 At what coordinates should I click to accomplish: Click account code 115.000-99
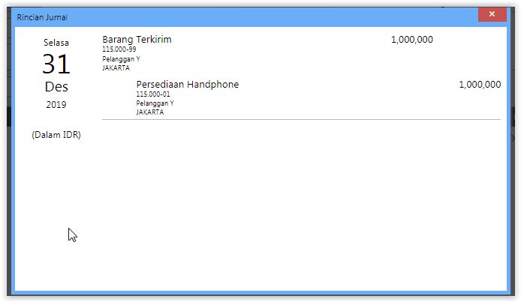pyautogui.click(x=119, y=49)
